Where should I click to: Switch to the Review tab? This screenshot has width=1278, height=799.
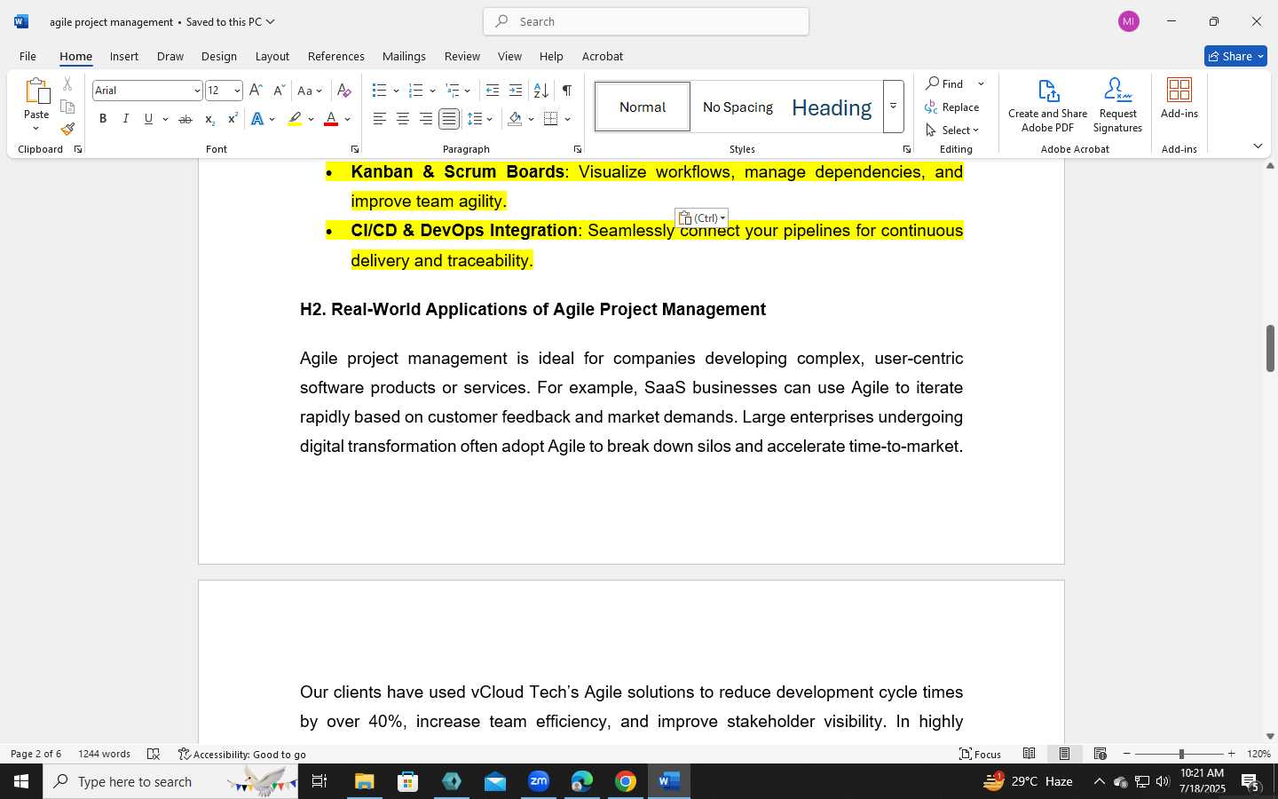pyautogui.click(x=462, y=56)
